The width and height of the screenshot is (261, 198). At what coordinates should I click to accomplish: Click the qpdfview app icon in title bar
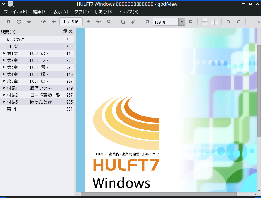11,4
